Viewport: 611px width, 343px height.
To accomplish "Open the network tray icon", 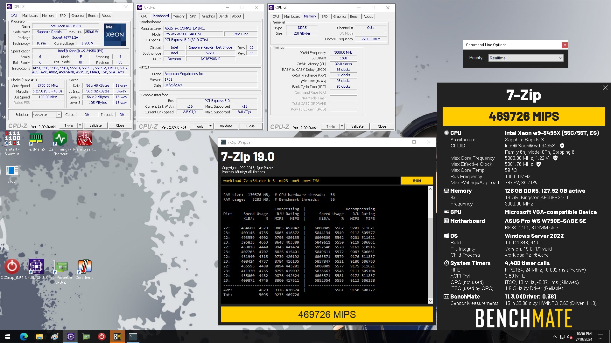I will [562, 337].
